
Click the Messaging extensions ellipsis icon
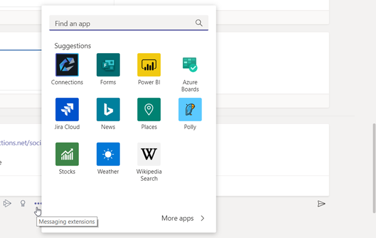(x=38, y=203)
